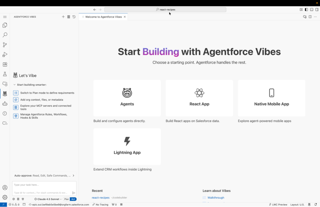The width and height of the screenshot is (320, 207).
Task: Open react-recipes from the Recent list
Action: click(x=100, y=197)
